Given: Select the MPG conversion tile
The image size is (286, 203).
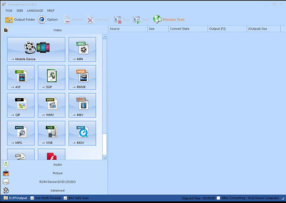Looking at the screenshot, I should tap(21, 133).
